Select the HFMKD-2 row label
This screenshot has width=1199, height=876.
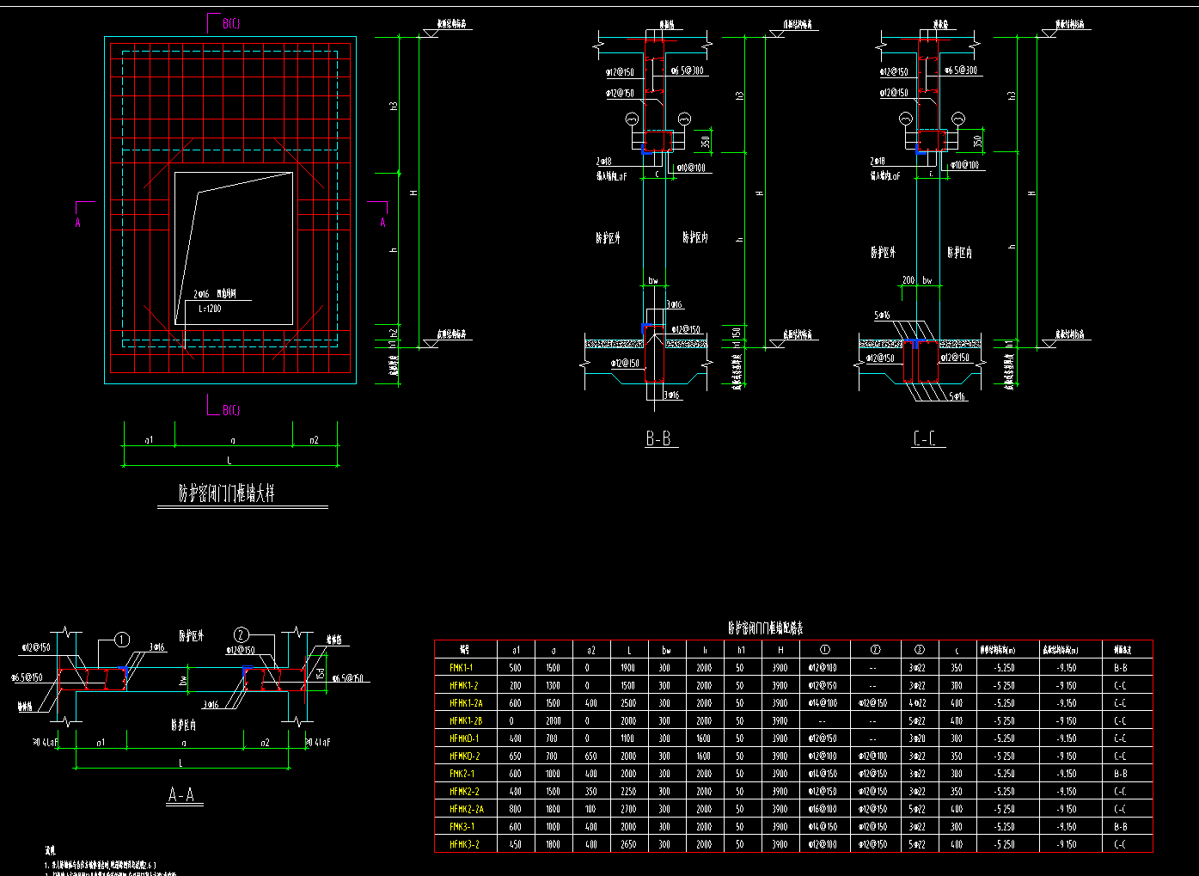[x=464, y=757]
